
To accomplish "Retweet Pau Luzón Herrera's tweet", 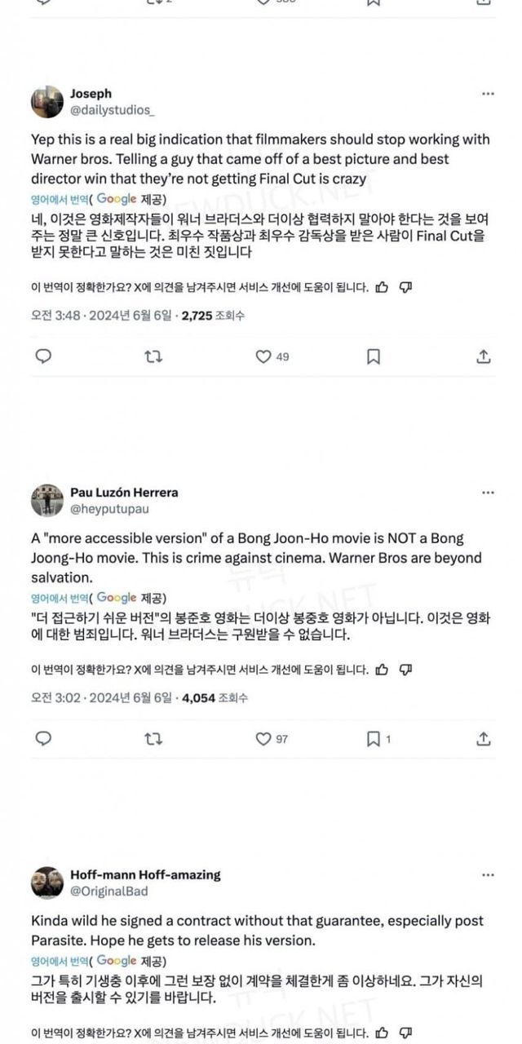I will coord(153,739).
